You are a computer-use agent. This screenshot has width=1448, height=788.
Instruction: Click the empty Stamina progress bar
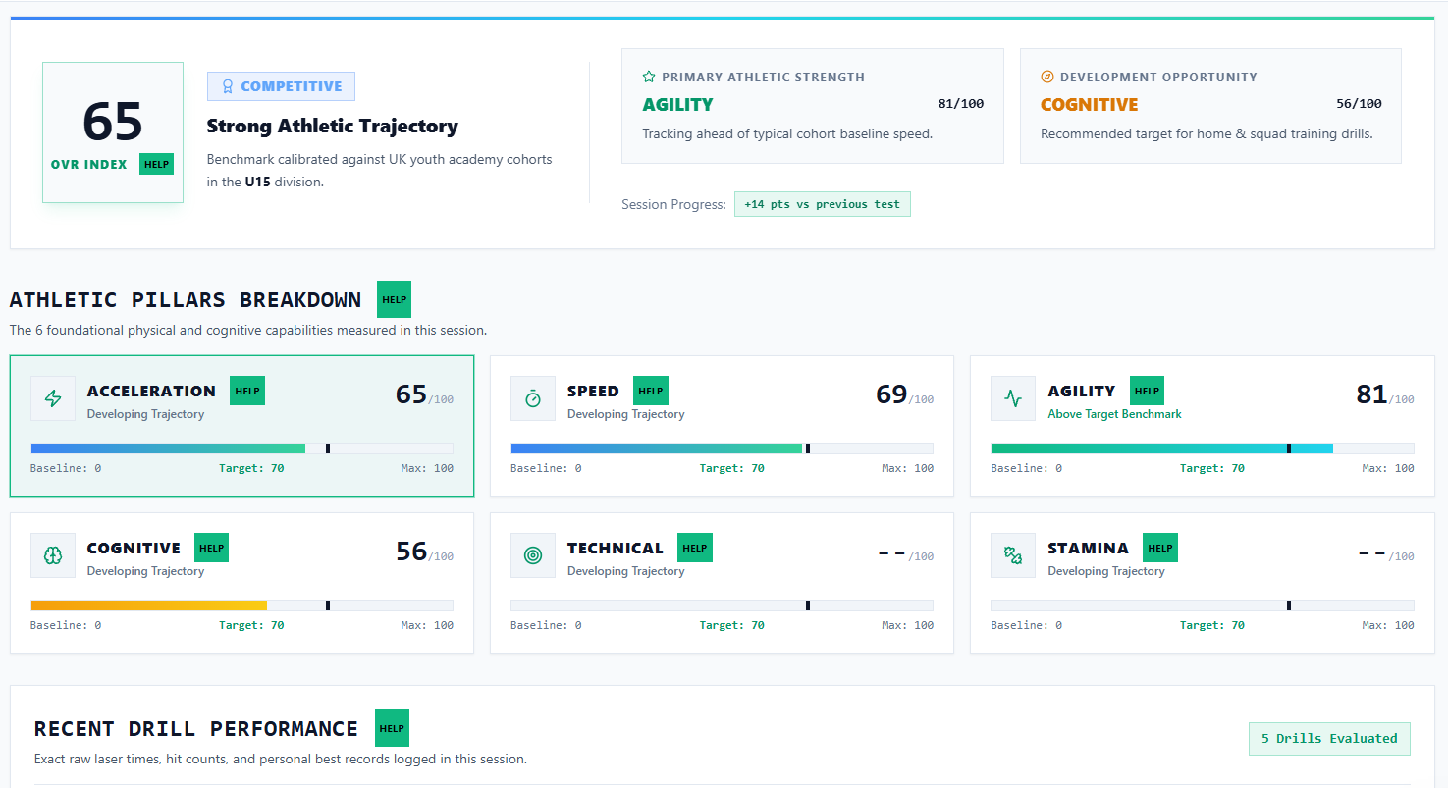tap(1203, 605)
